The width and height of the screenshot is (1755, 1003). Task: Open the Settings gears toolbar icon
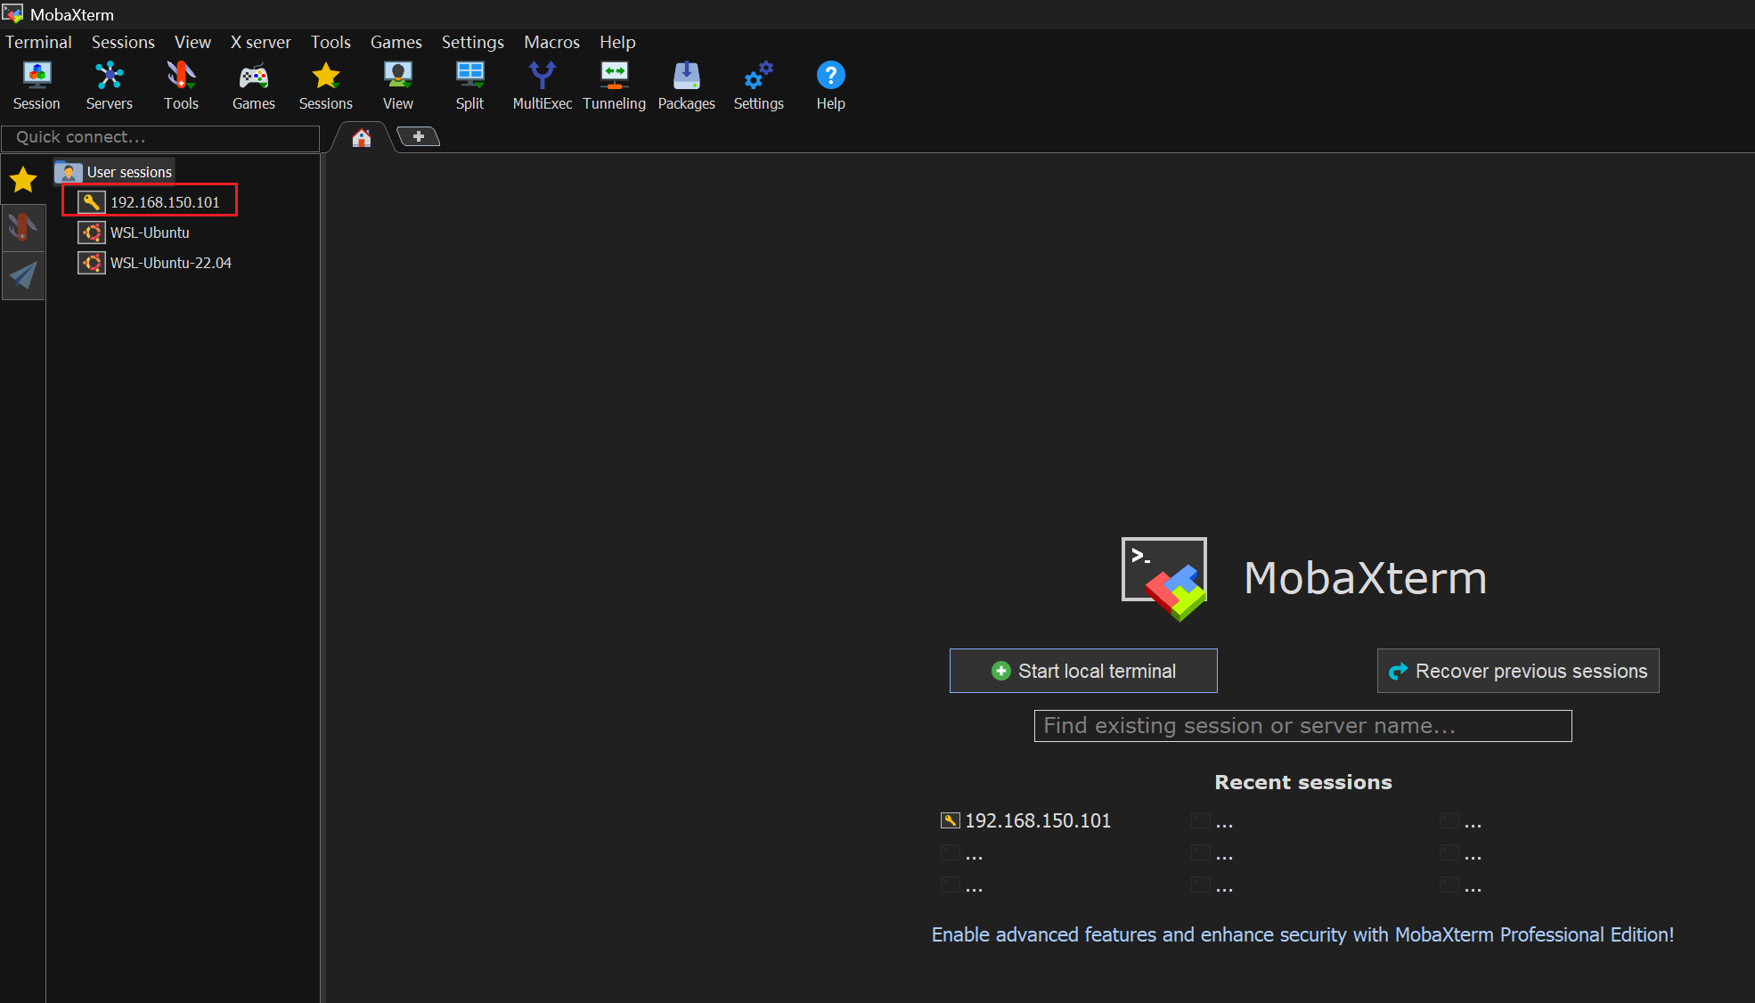pos(758,86)
